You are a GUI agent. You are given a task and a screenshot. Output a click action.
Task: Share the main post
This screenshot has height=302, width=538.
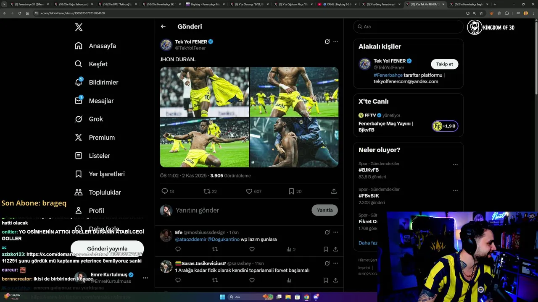click(x=334, y=191)
